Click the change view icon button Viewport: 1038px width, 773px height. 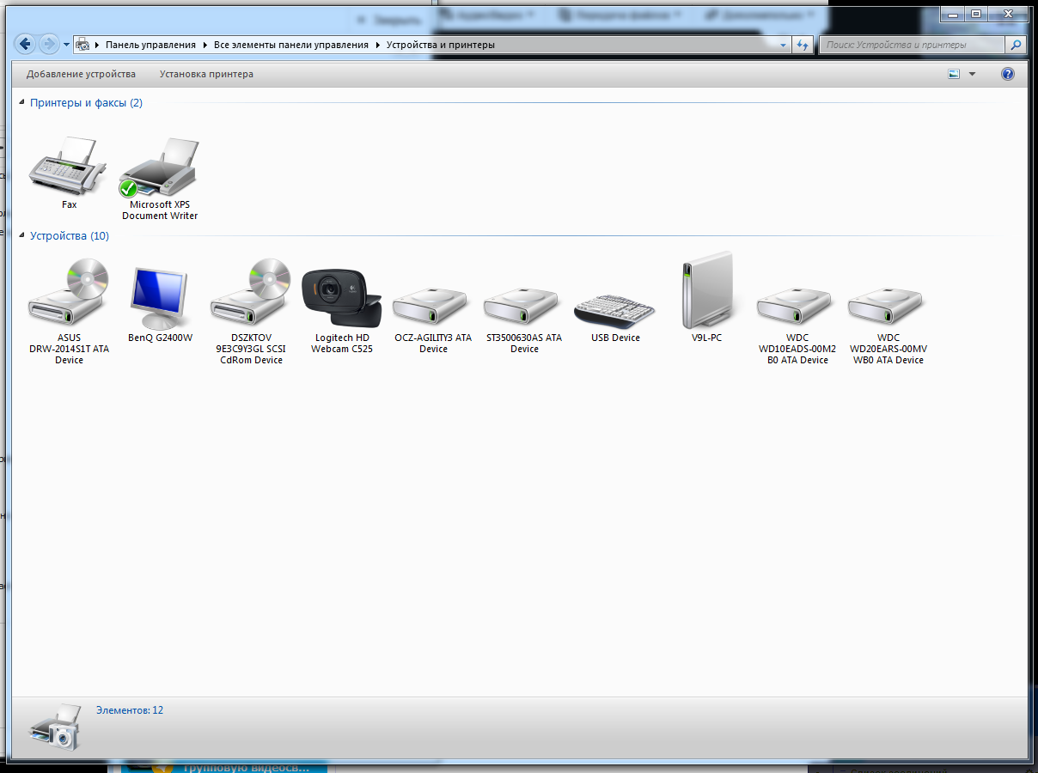pyautogui.click(x=954, y=74)
